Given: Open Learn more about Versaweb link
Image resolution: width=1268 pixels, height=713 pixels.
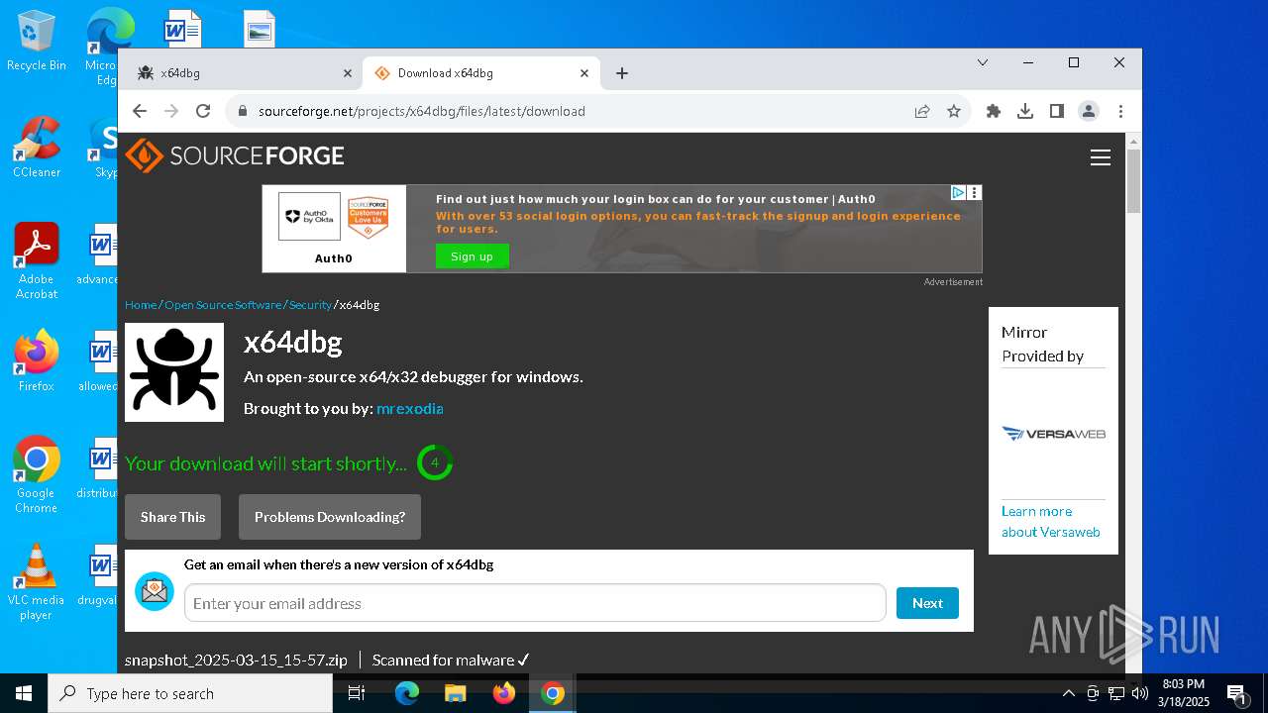Looking at the screenshot, I should click(x=1050, y=522).
